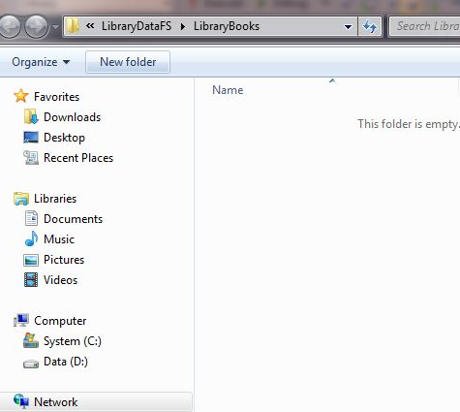Open the recent pages dropdown arrow
This screenshot has height=412, width=460.
coord(55,27)
